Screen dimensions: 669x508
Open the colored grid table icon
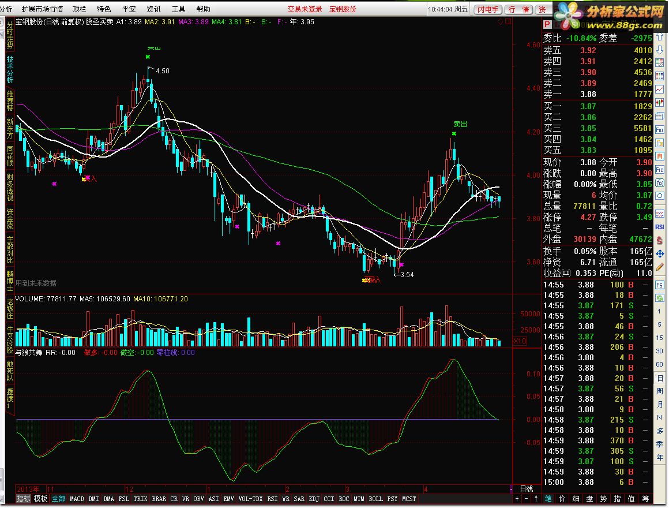coord(660,76)
